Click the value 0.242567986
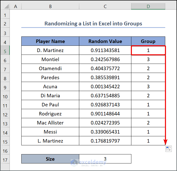177x171 pixels. click(105, 59)
